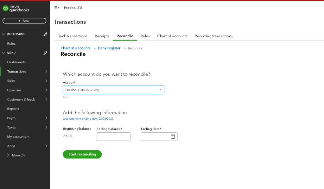This screenshot has height=189, width=324.
Task: Follow the Chart of accounts breadcrumb link
Action: [75, 48]
